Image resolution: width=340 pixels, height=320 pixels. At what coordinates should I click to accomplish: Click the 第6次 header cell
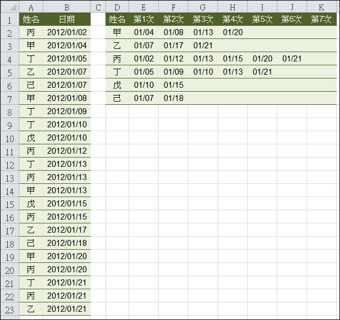[292, 19]
